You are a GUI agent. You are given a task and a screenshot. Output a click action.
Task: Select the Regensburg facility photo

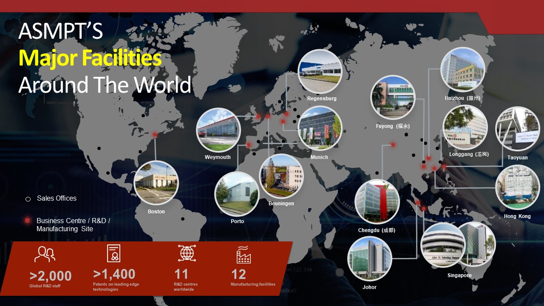320,72
